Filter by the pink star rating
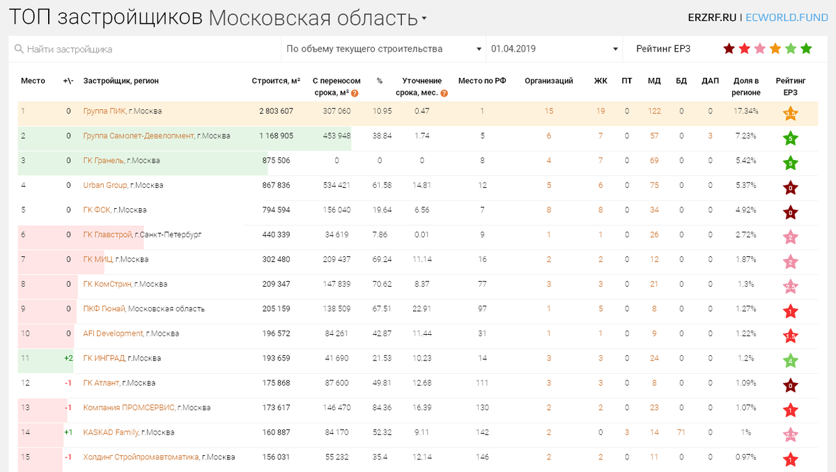Screen dimensions: 836x472 point(760,49)
